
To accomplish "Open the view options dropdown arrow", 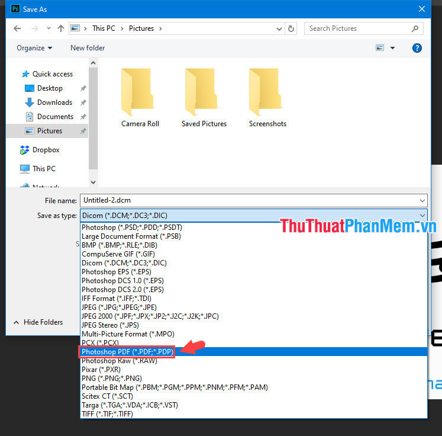I will point(392,48).
